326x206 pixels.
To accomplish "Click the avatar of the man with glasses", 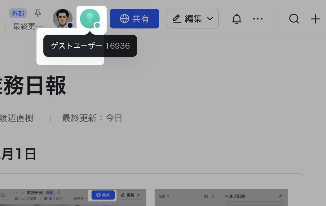I will click(62, 19).
